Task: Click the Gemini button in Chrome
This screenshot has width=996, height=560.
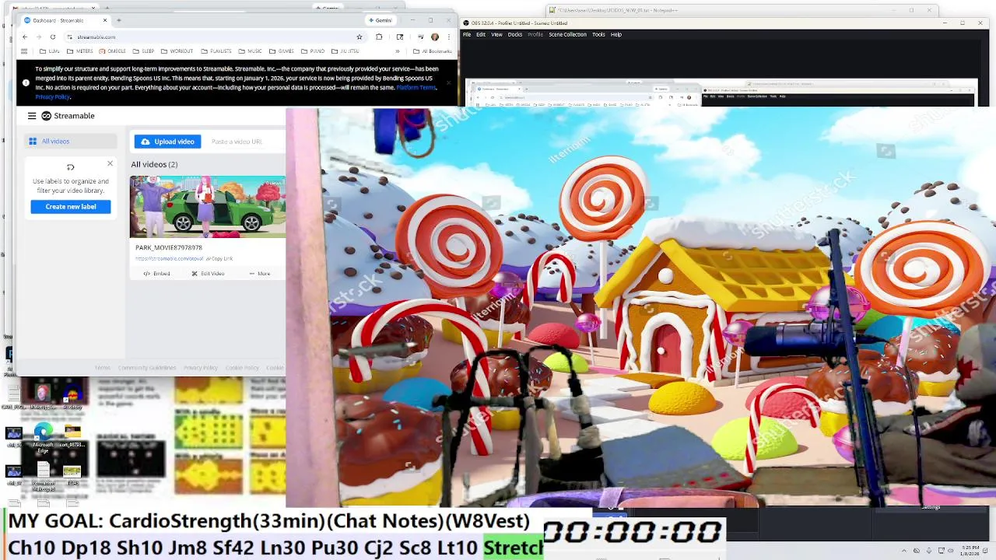Action: click(x=380, y=20)
